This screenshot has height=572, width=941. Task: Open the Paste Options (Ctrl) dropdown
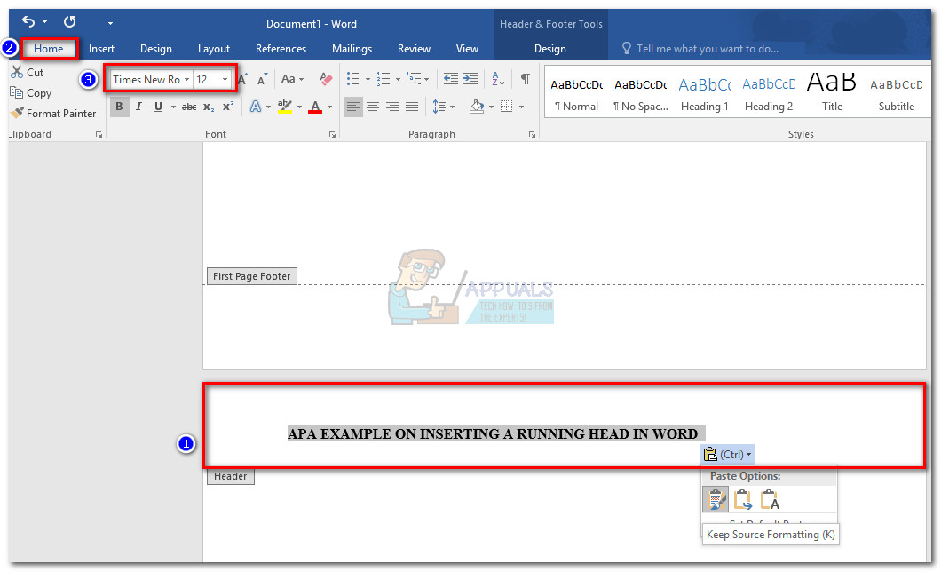(727, 454)
